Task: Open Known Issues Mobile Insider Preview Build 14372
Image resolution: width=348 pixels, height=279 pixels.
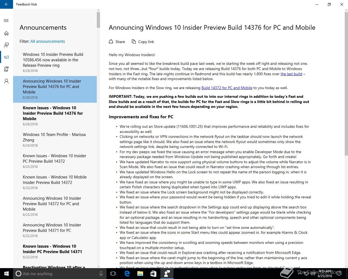Action: pyautogui.click(x=55, y=182)
